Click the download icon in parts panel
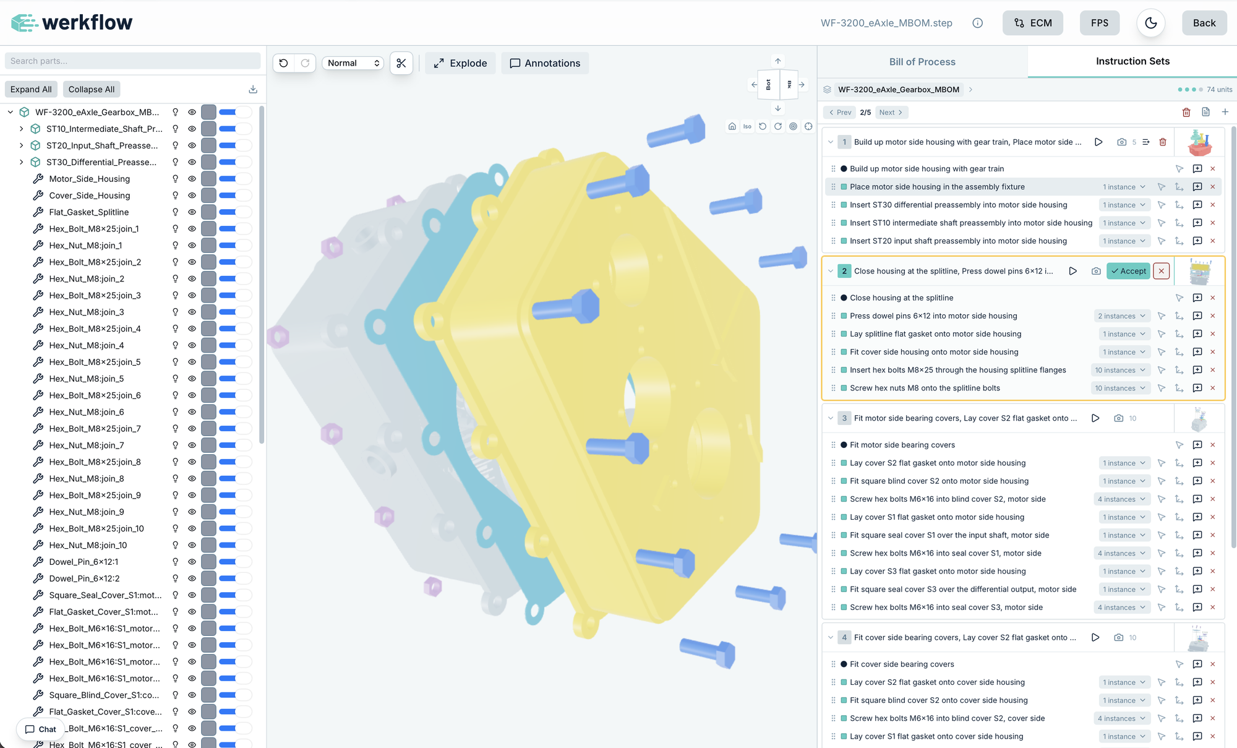Viewport: 1237px width, 748px height. point(253,89)
